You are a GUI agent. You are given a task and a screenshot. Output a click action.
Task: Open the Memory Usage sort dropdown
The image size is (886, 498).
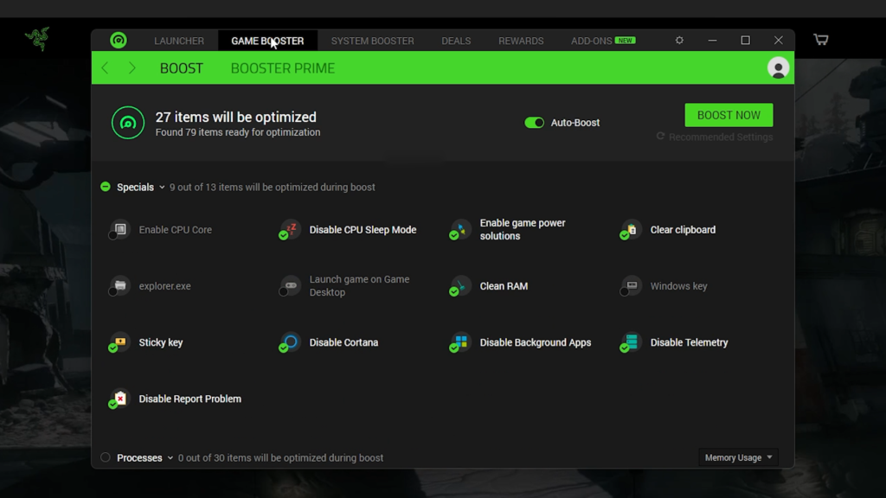point(738,457)
